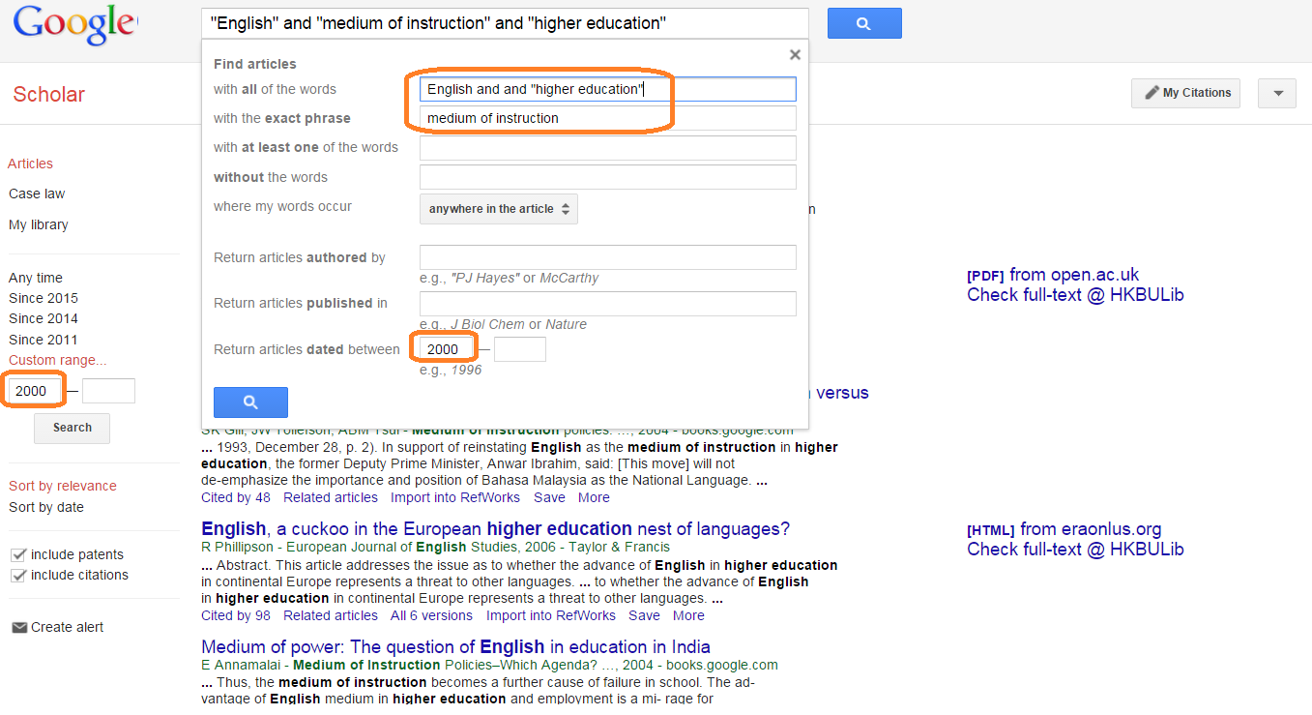1312x715 pixels.
Task: Click the 'at least one of the words' field
Action: [608, 148]
